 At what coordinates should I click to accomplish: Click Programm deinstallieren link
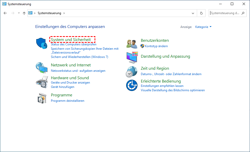[67, 101]
